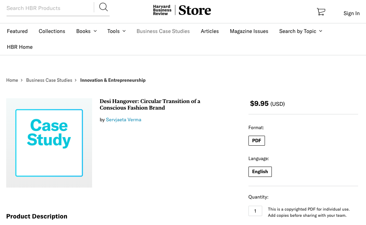Click the search magnifying glass icon
The width and height of the screenshot is (366, 225).
tap(103, 7)
